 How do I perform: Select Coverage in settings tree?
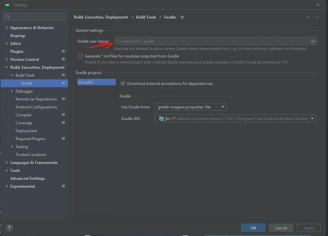24,123
